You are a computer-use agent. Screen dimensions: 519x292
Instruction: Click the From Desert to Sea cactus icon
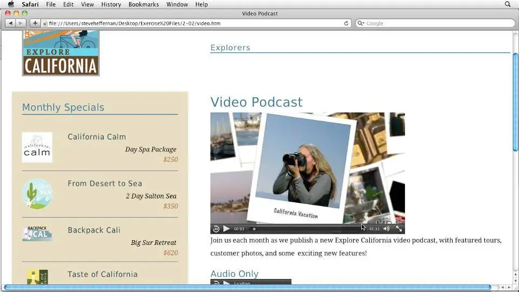pyautogui.click(x=37, y=194)
